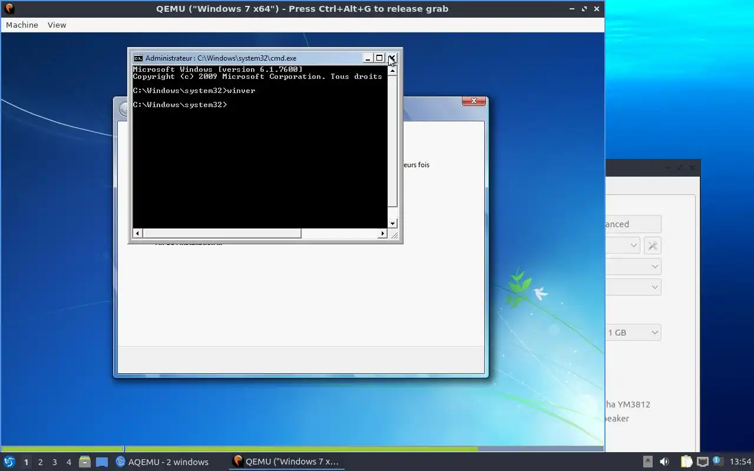754x471 pixels.
Task: Click the network tray icon
Action: coord(702,462)
